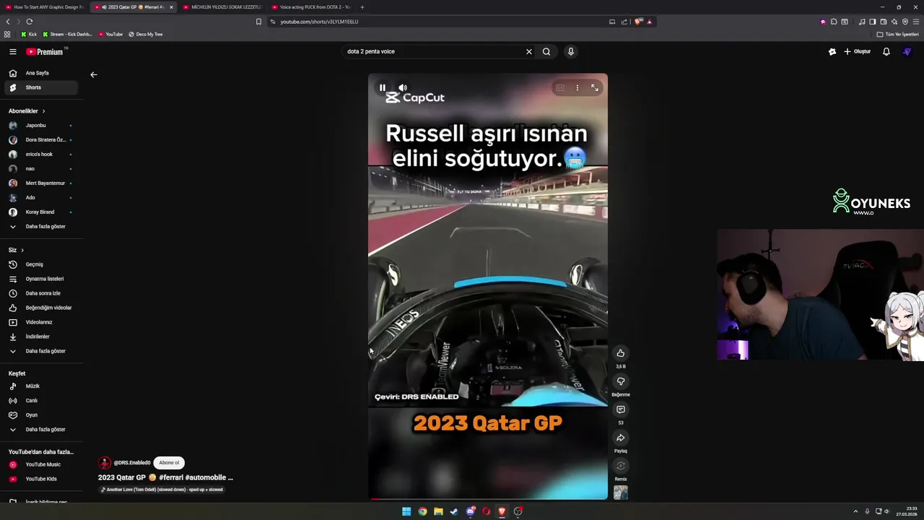Open Daha sonra izle list

(40, 293)
